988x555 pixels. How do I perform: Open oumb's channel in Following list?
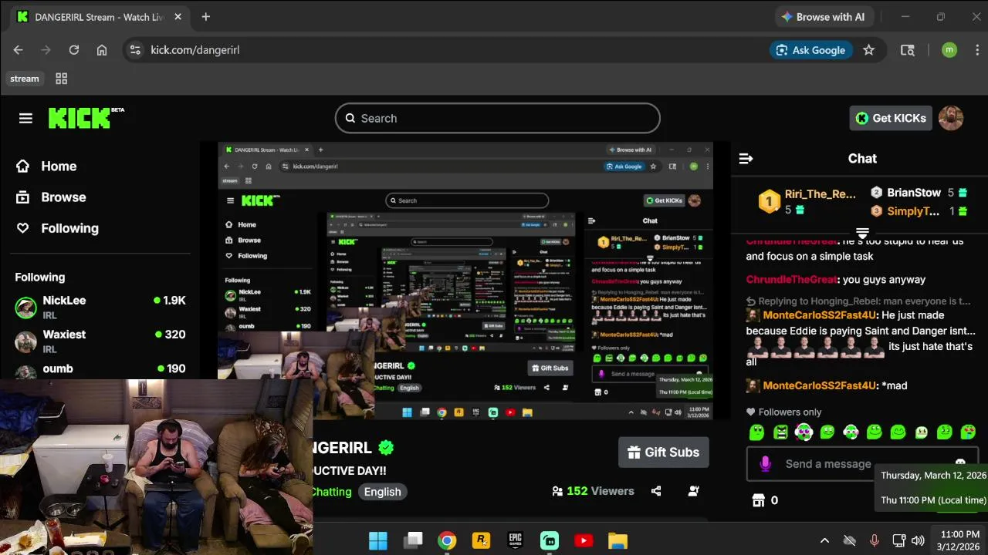click(100, 371)
